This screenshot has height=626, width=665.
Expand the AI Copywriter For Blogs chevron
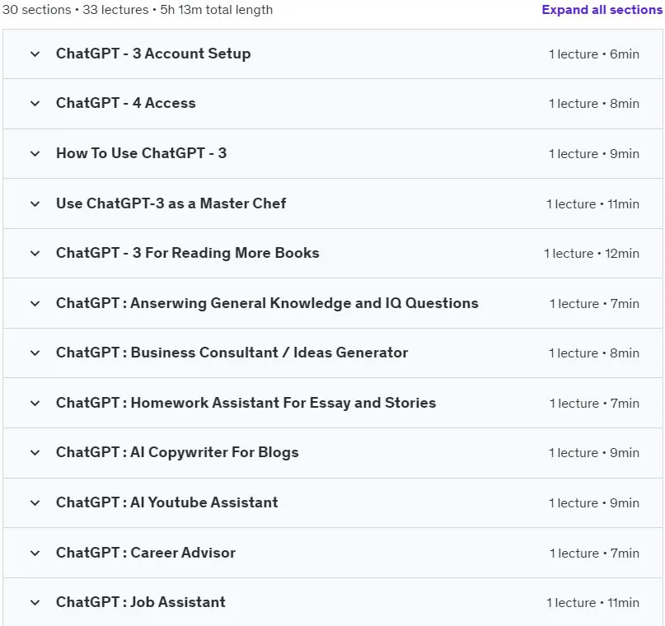click(35, 453)
